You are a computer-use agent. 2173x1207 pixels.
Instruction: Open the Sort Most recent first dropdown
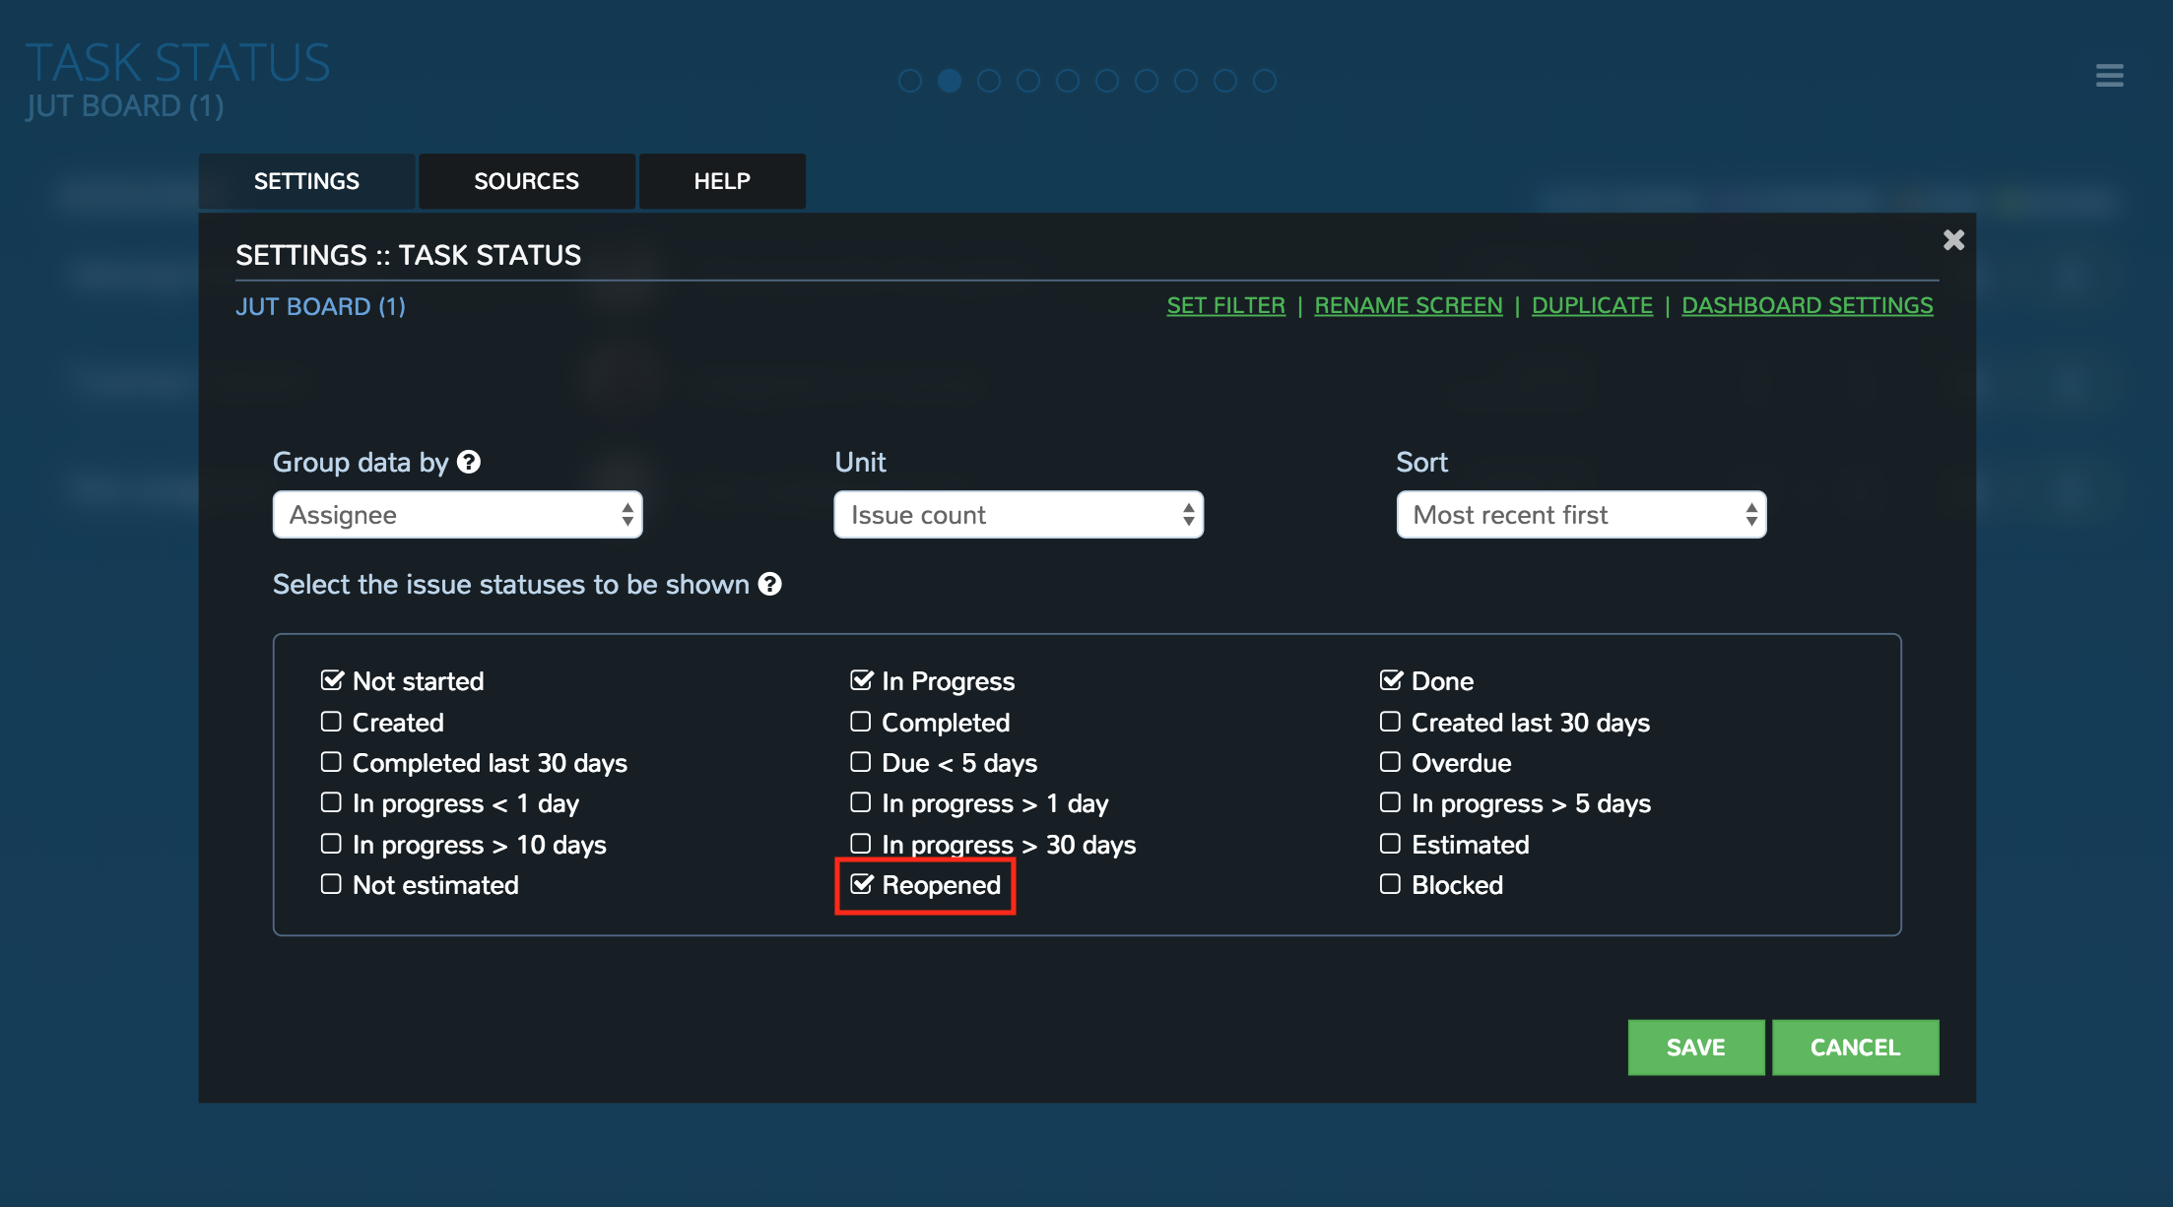click(x=1581, y=515)
